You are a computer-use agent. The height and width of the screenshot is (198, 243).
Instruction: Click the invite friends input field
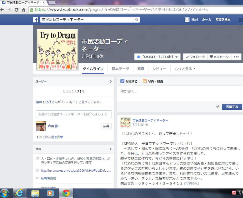74,114
